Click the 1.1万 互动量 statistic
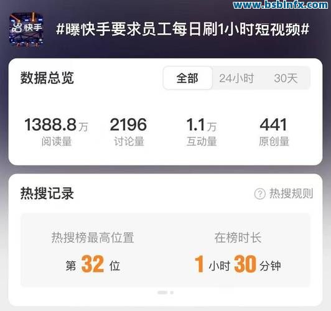Viewport: 331px width, 311px height. point(202,132)
